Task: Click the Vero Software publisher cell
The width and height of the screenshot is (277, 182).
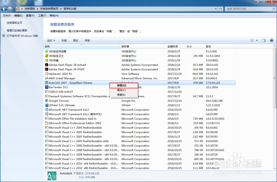Action: click(130, 74)
